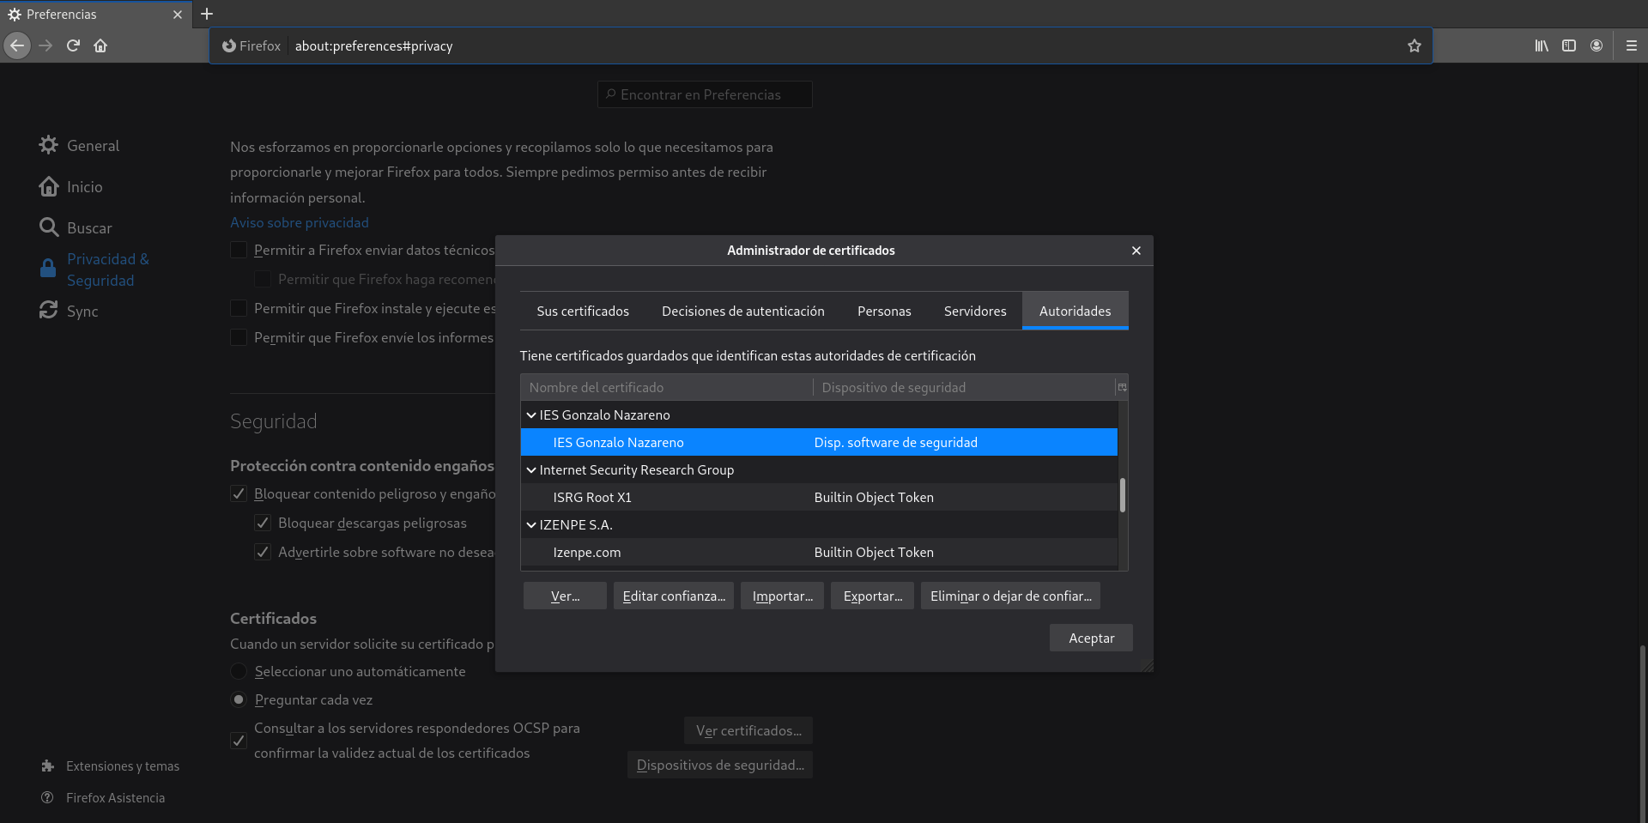Viewport: 1648px width, 823px height.
Task: Select Seleccionar uno automáticamente radio option
Action: [x=239, y=671]
